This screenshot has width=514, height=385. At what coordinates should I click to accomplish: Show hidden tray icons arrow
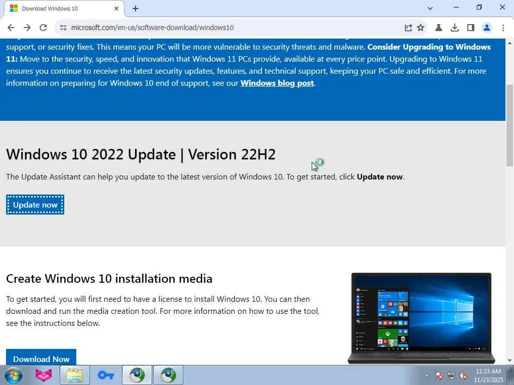pos(427,375)
